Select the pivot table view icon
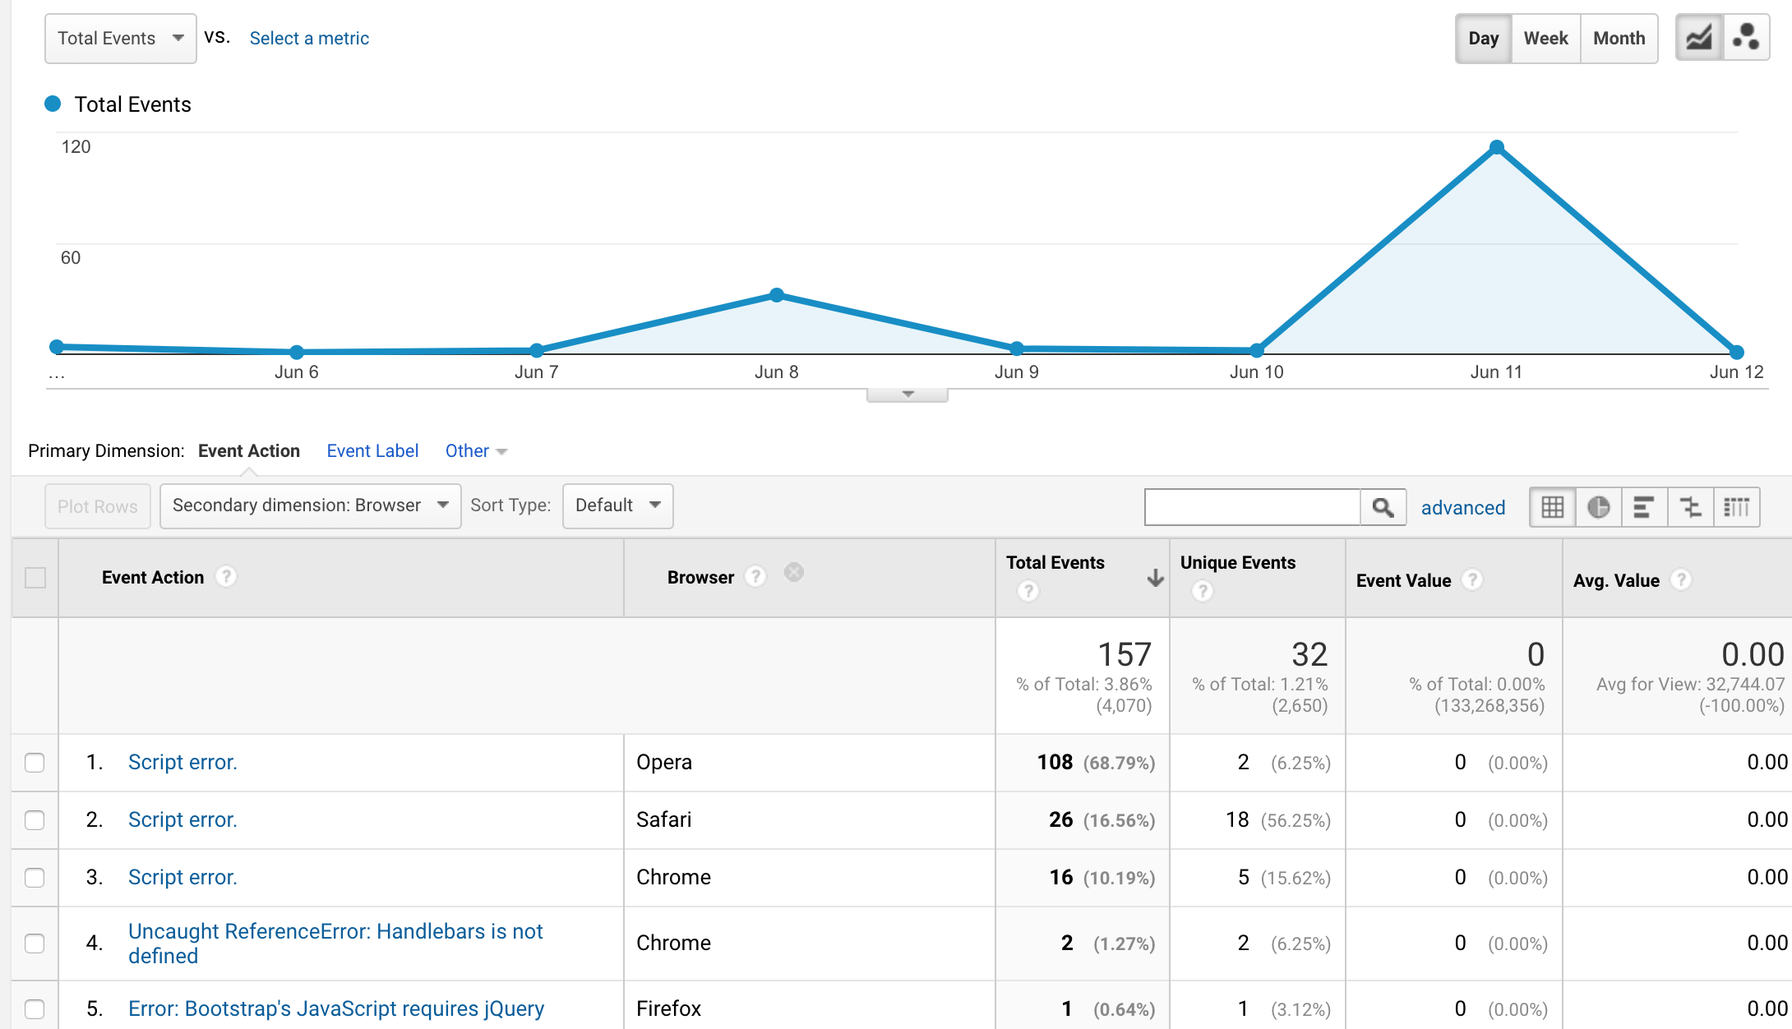1792x1029 pixels. coord(1736,507)
